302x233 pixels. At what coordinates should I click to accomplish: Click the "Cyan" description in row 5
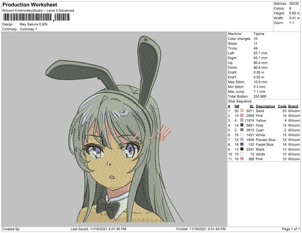click(x=260, y=130)
